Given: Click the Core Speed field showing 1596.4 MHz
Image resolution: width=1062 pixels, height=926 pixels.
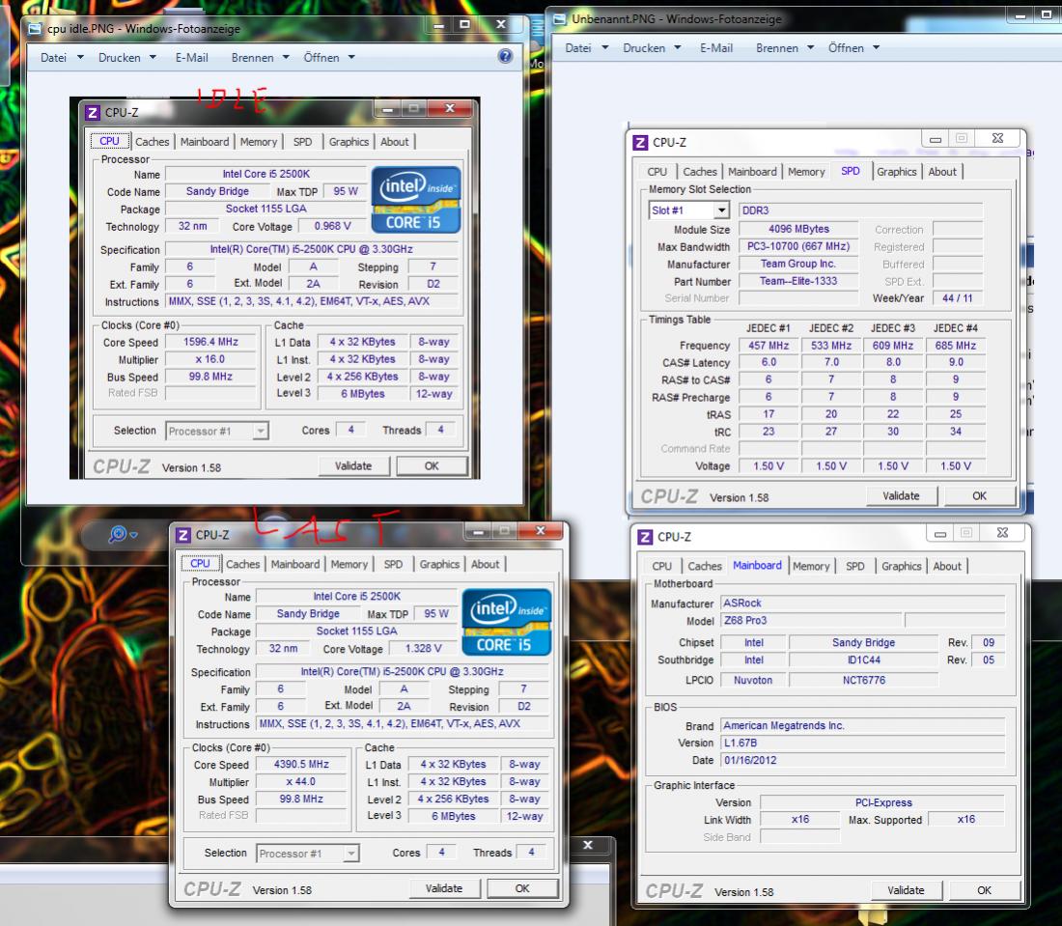Looking at the screenshot, I should tap(210, 342).
